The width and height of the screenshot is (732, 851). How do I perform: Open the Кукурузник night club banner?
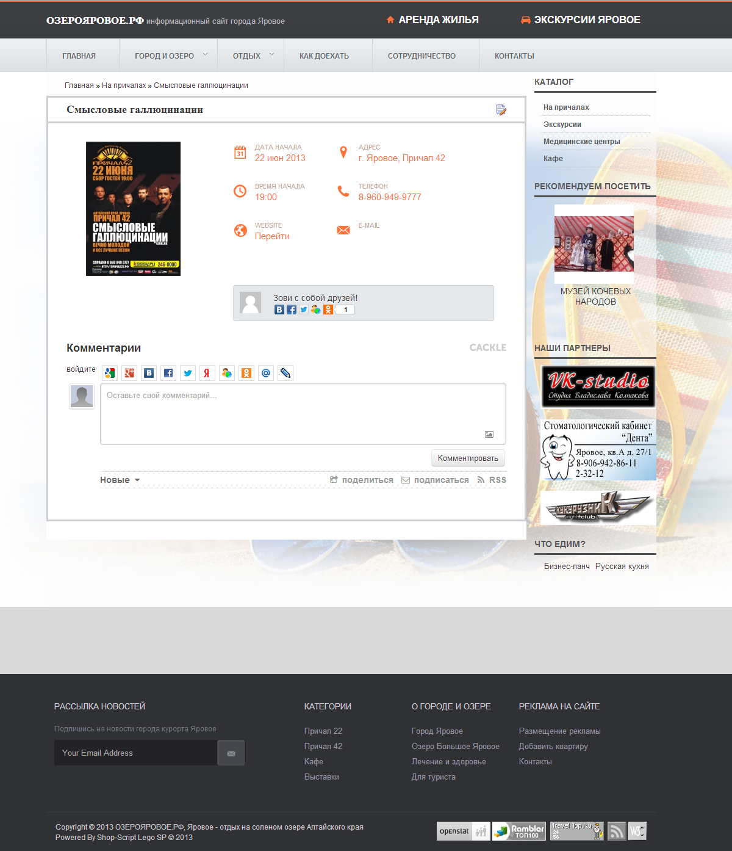[598, 507]
